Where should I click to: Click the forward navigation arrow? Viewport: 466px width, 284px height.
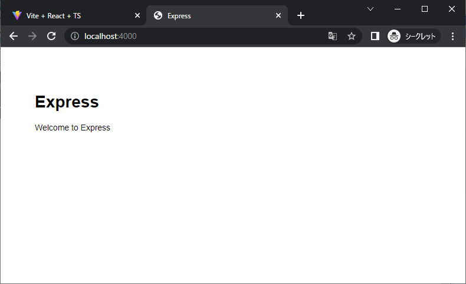point(32,36)
